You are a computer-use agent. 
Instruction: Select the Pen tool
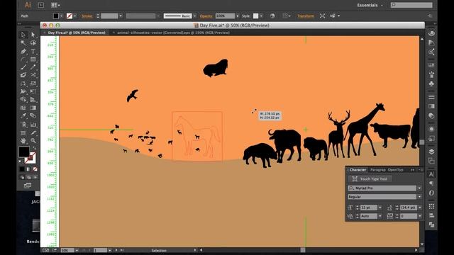coord(23,51)
